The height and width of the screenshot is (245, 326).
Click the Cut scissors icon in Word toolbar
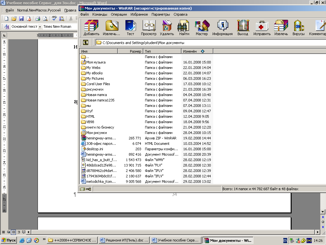(x=71, y=19)
